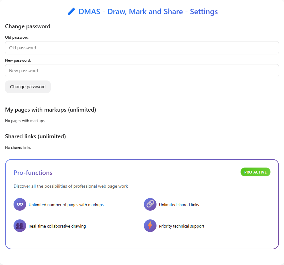284x265 pixels.
Task: Click the blue pencil icon in the header
Action: click(71, 11)
